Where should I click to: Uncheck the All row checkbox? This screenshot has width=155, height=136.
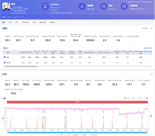[x=5, y=57]
